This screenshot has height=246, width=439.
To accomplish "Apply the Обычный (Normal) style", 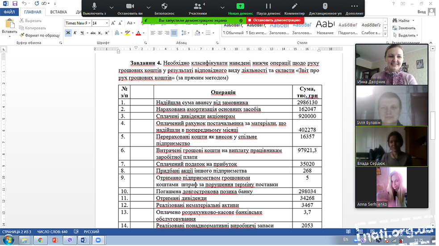I will (233, 29).
